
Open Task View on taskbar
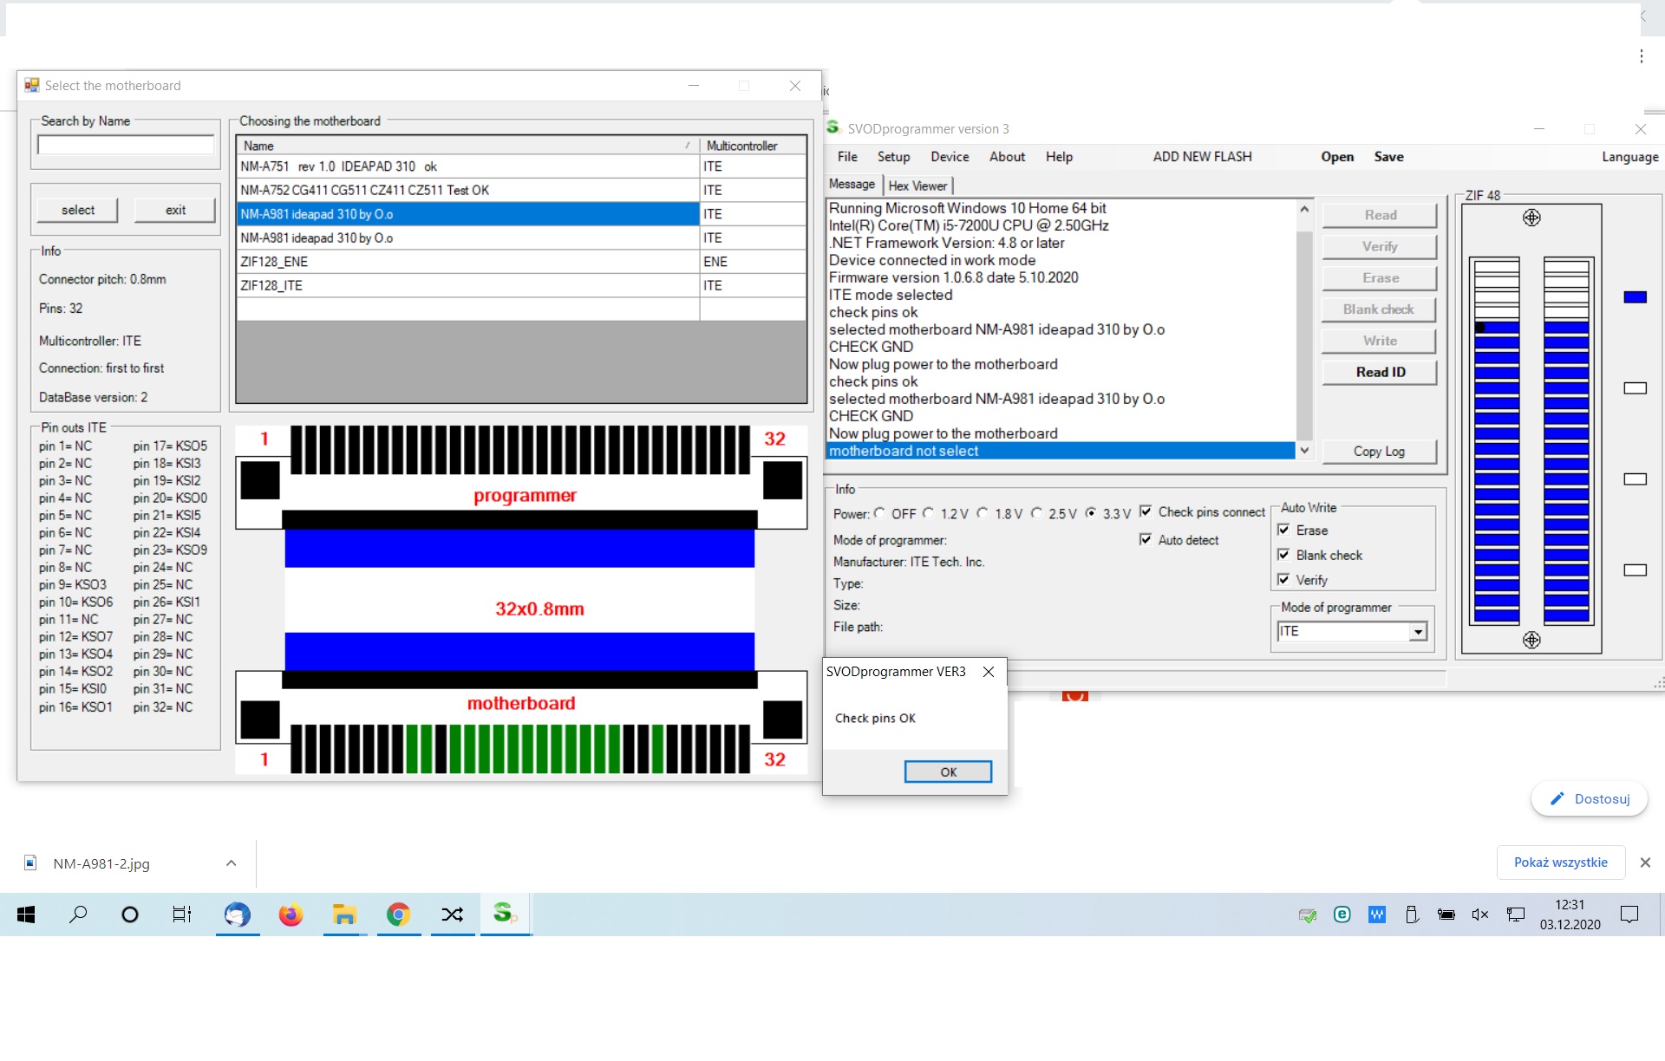coord(182,915)
